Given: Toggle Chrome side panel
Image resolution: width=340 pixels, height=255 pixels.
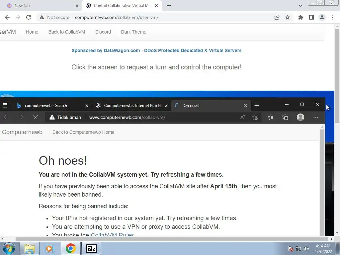Looking at the screenshot, I should pos(311,17).
